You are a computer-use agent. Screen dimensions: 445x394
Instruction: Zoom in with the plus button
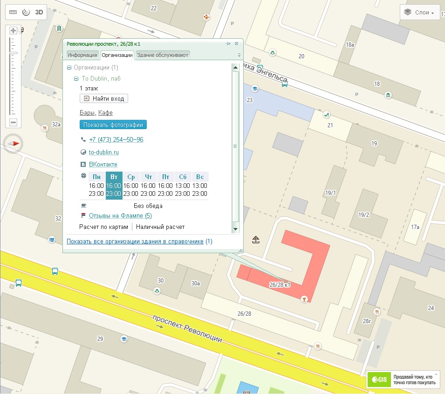click(13, 30)
